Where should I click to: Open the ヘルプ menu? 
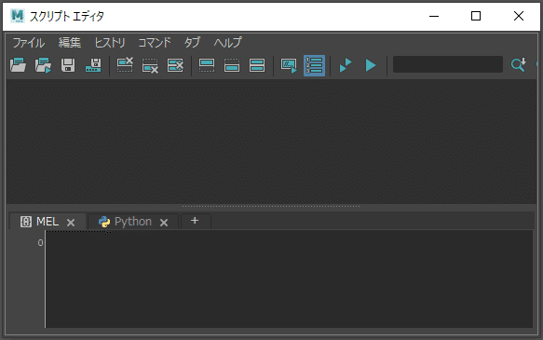pos(228,43)
